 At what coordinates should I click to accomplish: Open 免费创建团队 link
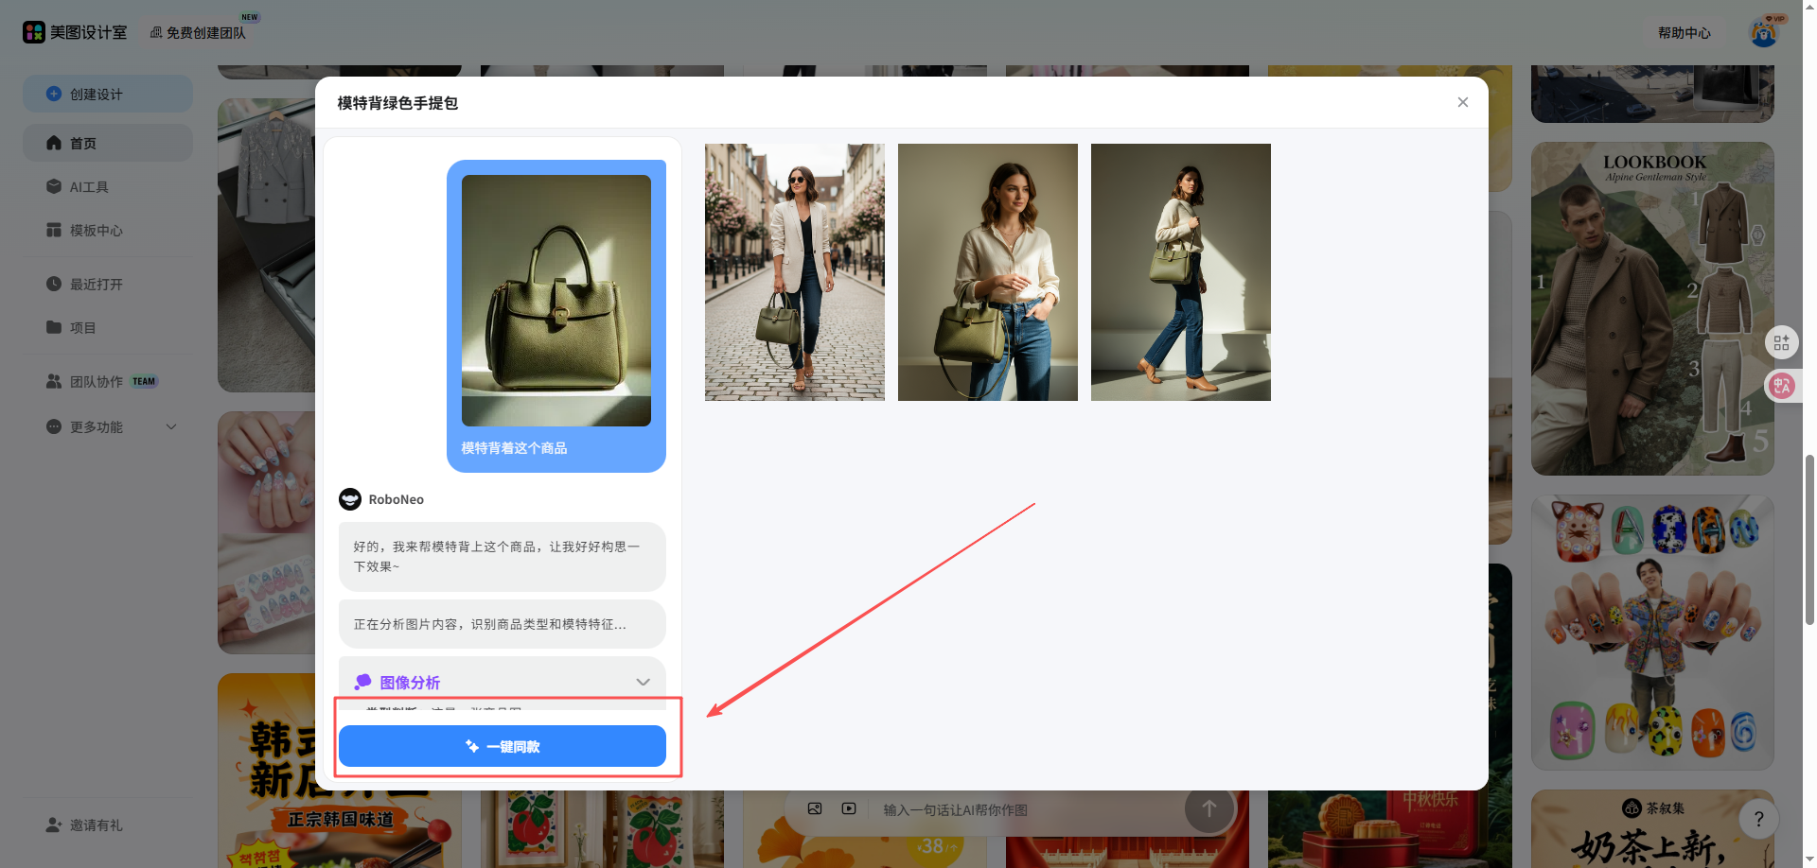198,32
